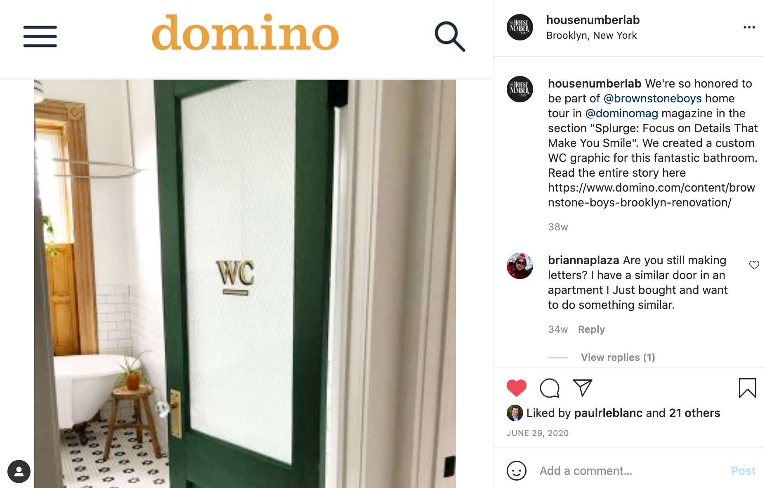The width and height of the screenshot is (765, 488).
Task: Click briannaplaza's avatar
Action: [x=519, y=266]
